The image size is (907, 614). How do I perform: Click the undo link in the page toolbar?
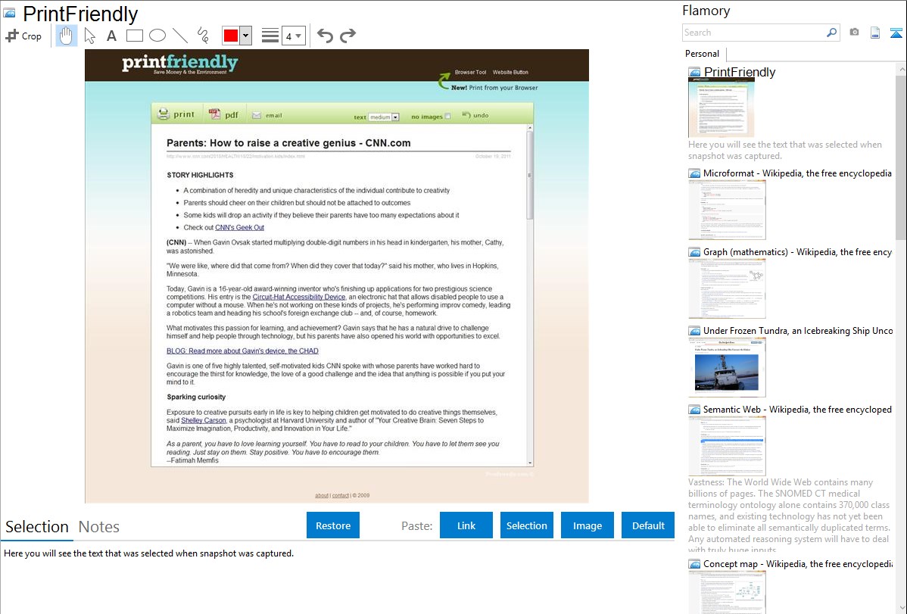tap(475, 115)
